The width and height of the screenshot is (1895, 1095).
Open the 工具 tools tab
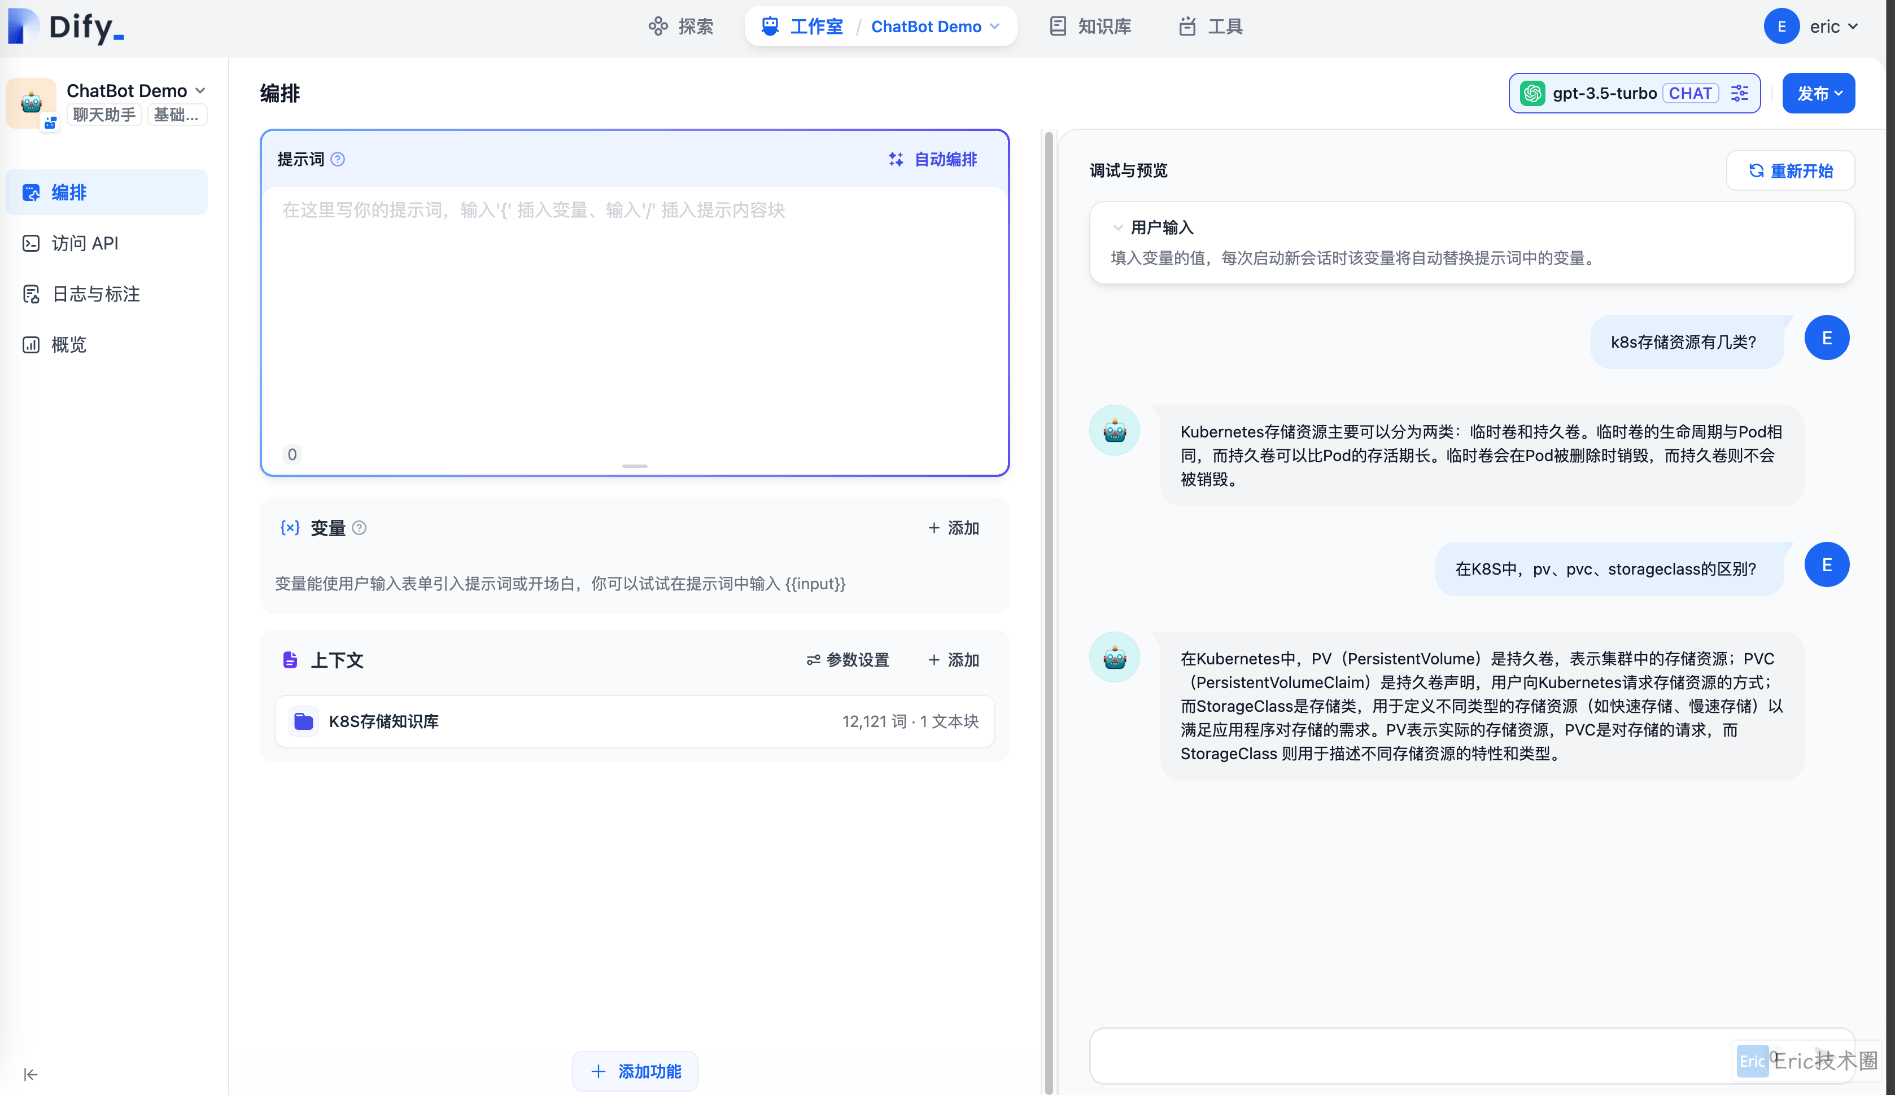click(x=1211, y=27)
